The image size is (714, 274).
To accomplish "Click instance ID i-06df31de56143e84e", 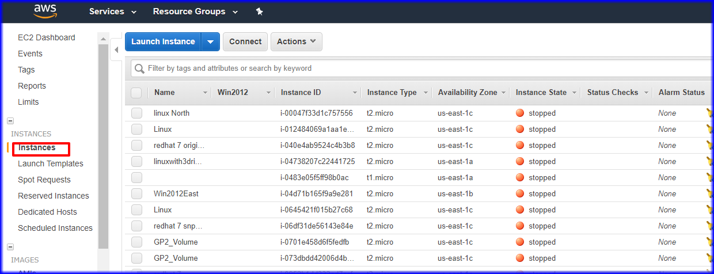I will 317,226.
